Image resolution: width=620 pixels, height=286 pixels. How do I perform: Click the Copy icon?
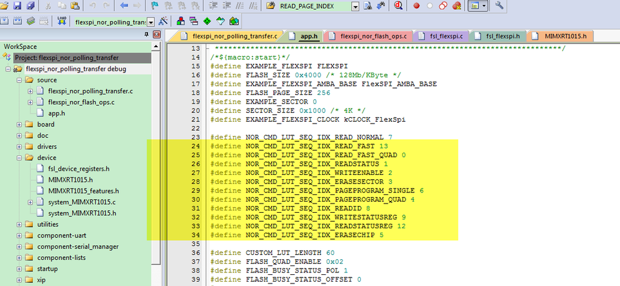[x=62, y=6]
